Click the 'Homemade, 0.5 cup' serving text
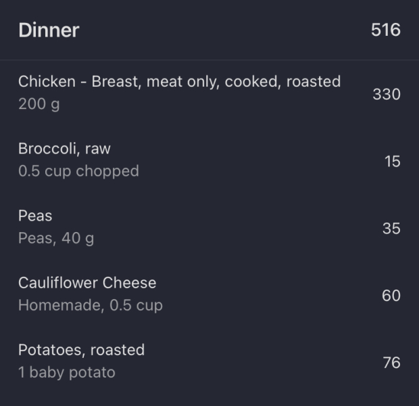This screenshot has height=406, width=419. [x=90, y=305]
